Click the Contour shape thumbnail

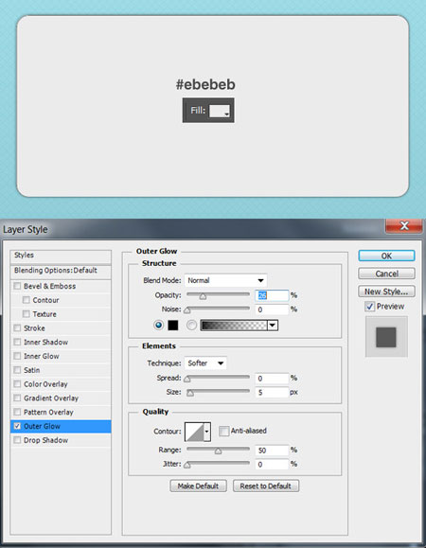tap(194, 432)
